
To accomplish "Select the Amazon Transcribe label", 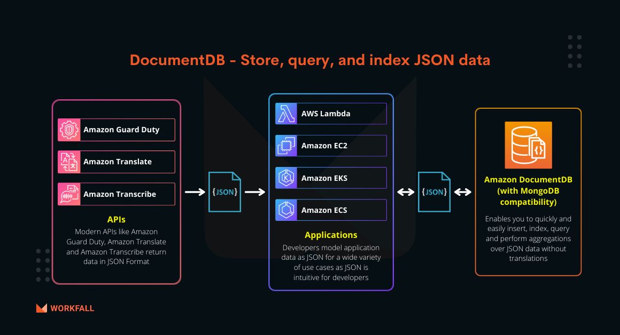I will (119, 194).
